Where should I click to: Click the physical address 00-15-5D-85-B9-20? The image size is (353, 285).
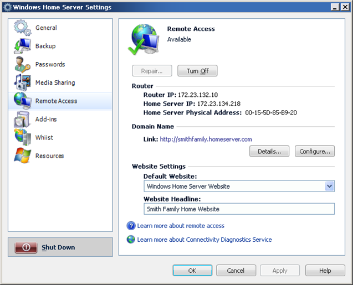[271, 112]
